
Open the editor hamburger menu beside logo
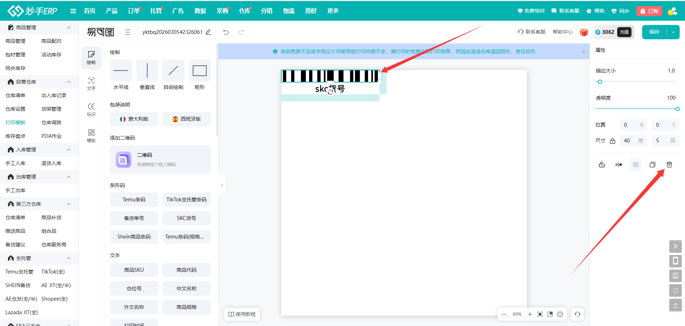point(127,32)
